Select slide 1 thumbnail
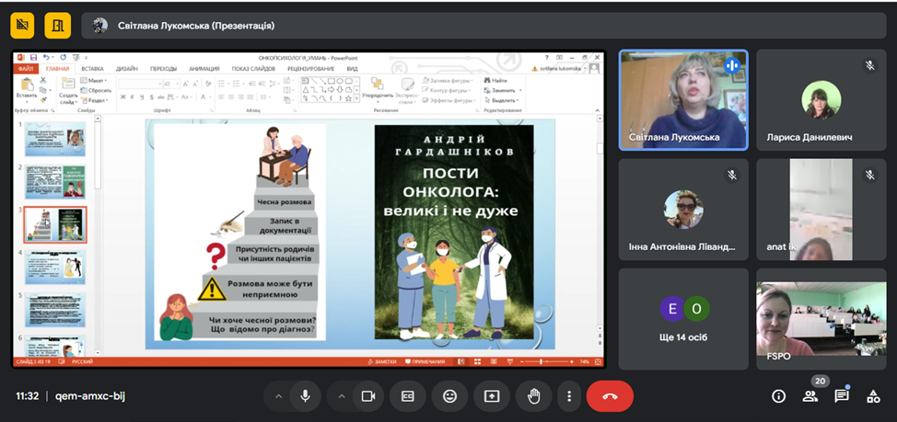The height and width of the screenshot is (422, 897). tap(55, 139)
